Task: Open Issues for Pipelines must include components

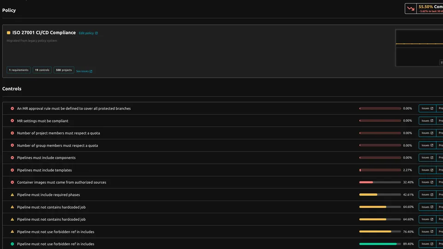Action: pos(427,158)
